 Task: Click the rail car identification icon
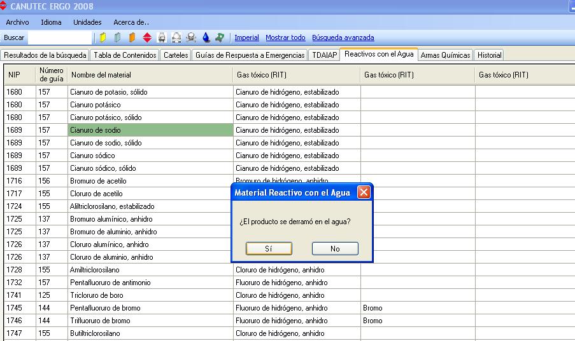click(162, 37)
